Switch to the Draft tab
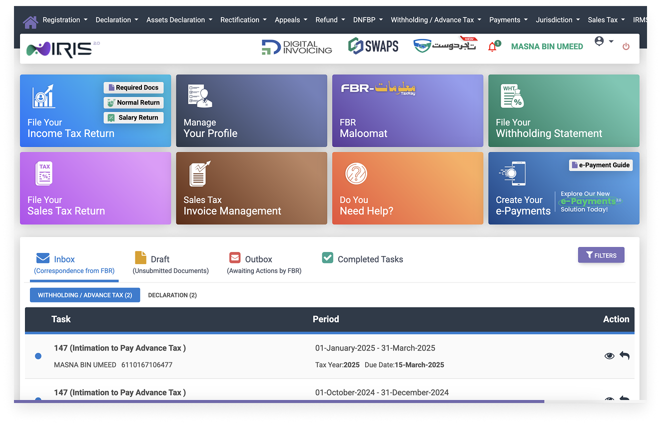Screen dimensions: 661x425 [x=170, y=264]
